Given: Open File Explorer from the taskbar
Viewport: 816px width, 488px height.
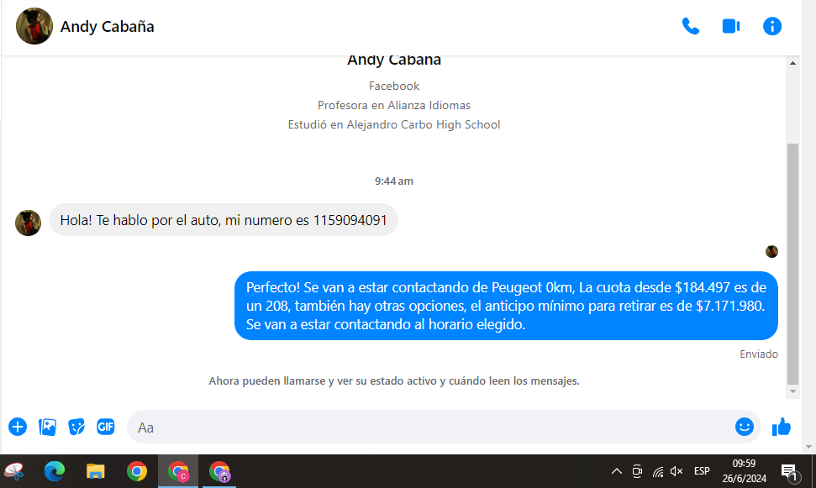Looking at the screenshot, I should [x=95, y=472].
